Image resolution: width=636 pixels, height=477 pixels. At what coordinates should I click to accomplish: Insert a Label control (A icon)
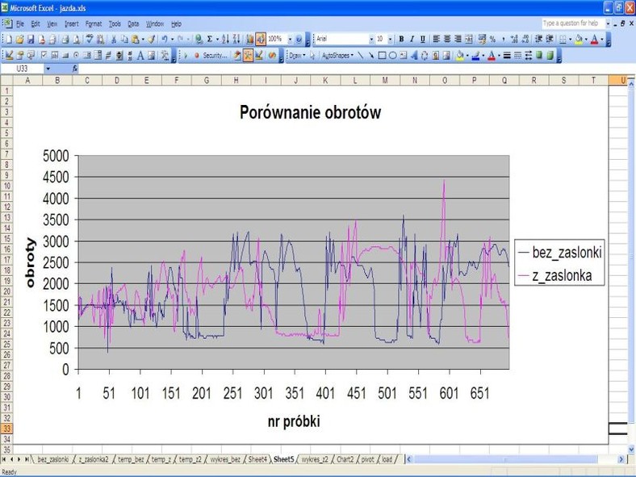click(140, 55)
